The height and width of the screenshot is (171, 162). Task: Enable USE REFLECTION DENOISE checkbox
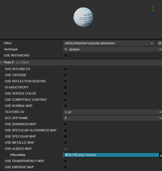pyautogui.click(x=66, y=81)
